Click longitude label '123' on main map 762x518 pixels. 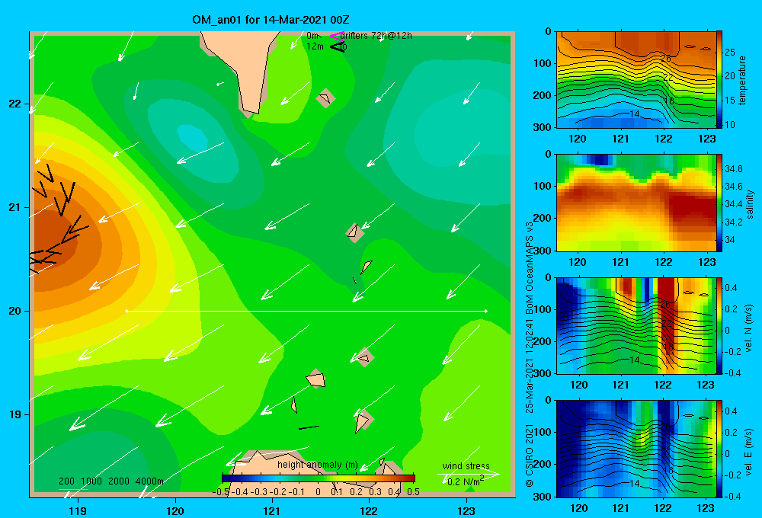tap(466, 510)
